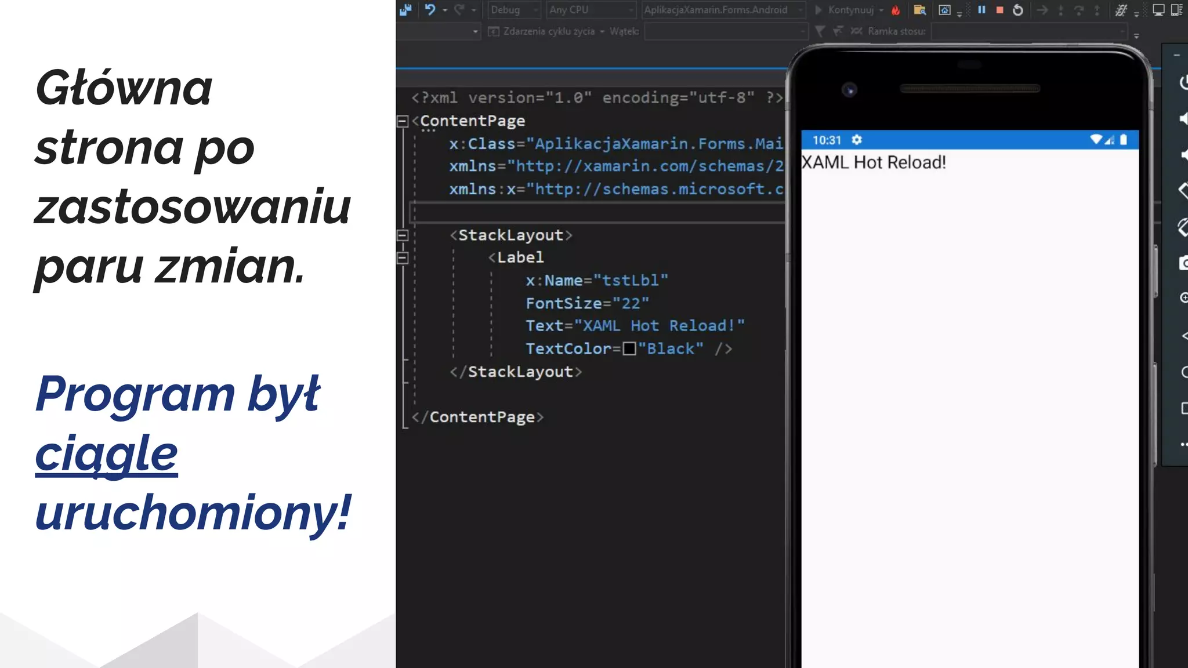The width and height of the screenshot is (1188, 668).
Task: Open the AplikacjaXamarin.Forms.Android project dropdown
Action: (x=723, y=10)
